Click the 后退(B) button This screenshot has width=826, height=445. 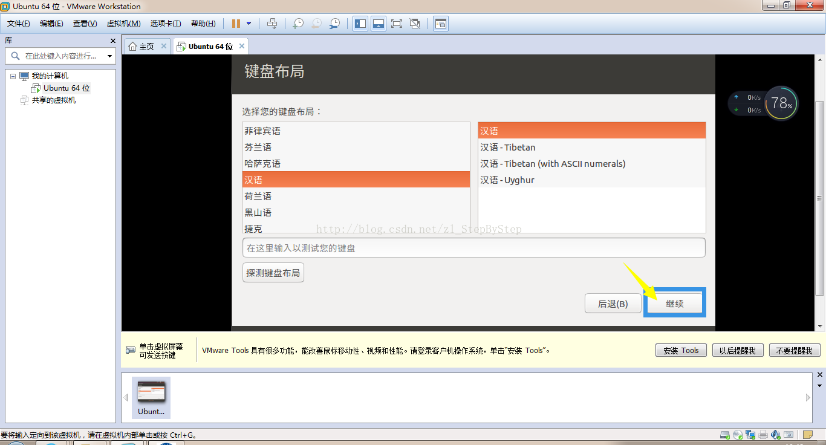pos(613,304)
